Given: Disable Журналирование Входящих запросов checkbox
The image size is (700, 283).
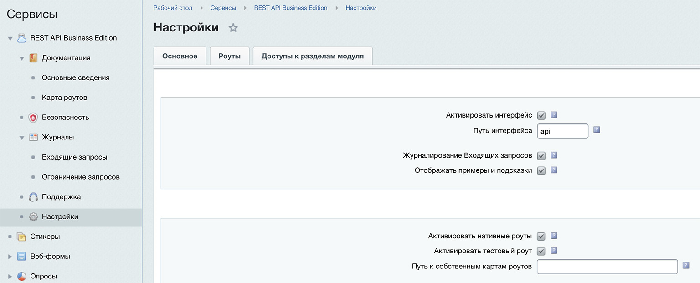Looking at the screenshot, I should click(x=541, y=156).
